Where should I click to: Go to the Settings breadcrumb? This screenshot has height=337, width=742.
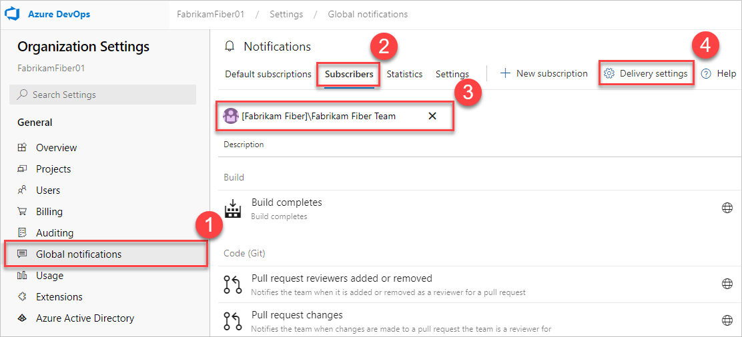click(286, 14)
